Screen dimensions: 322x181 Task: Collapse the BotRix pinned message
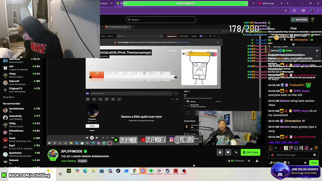point(317,56)
